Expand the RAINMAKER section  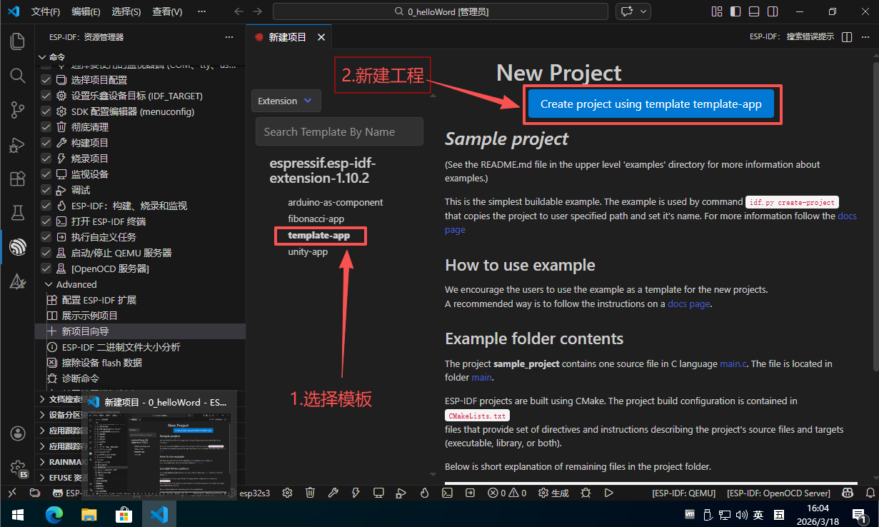tap(42, 462)
